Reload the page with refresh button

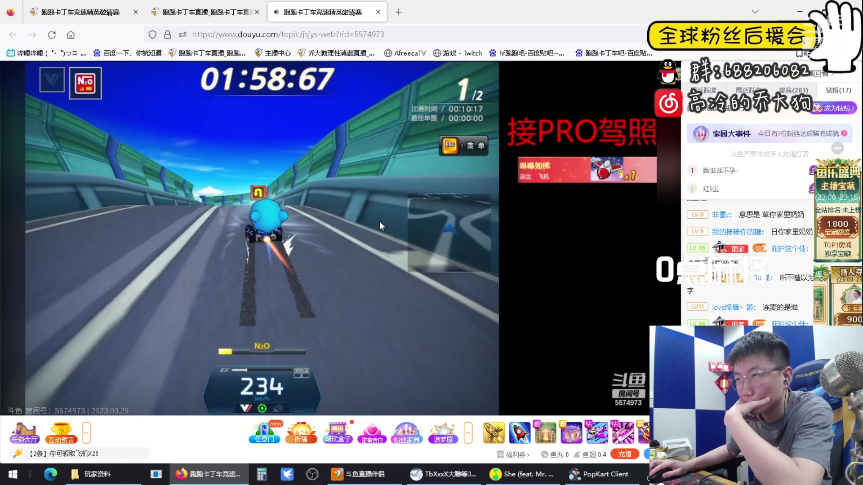click(x=52, y=35)
